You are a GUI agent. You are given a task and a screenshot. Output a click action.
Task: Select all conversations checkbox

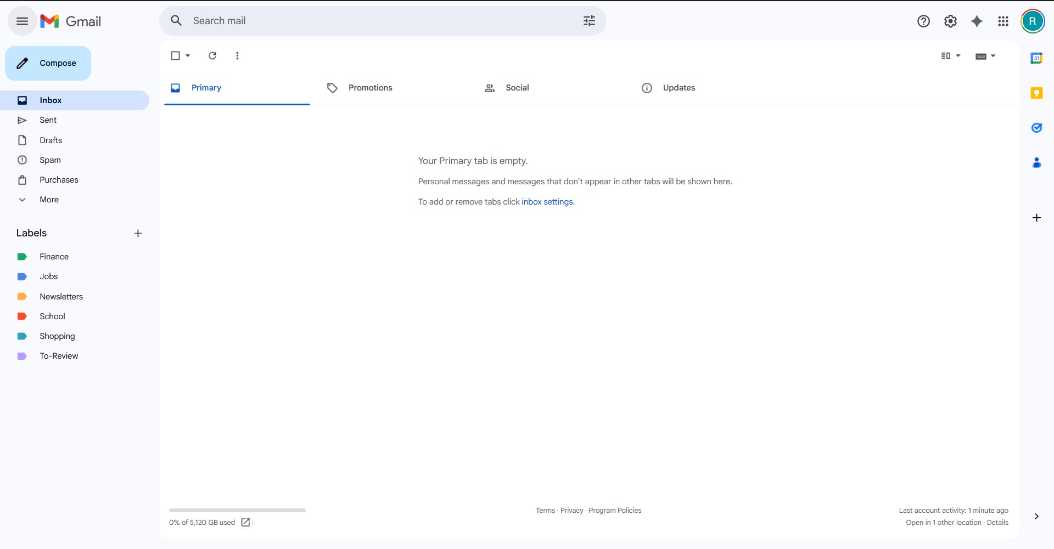[x=176, y=55]
